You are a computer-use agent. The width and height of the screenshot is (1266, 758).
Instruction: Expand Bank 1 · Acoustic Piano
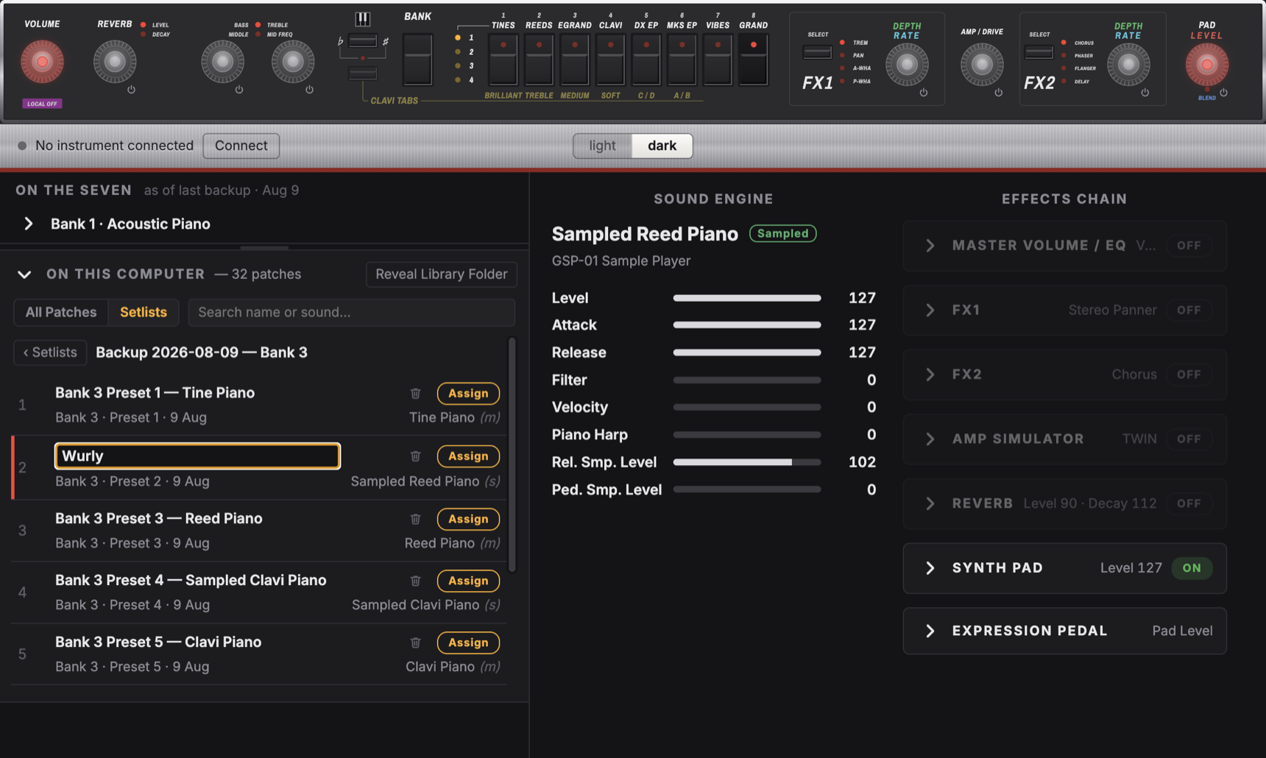28,224
